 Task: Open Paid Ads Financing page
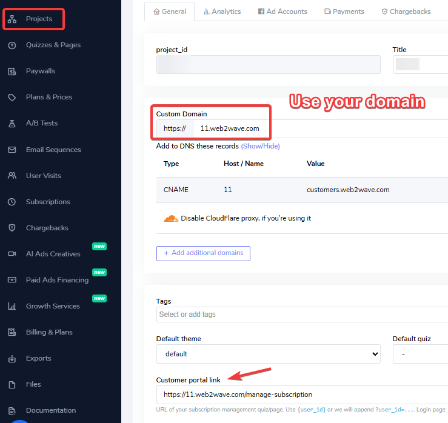[x=57, y=280]
